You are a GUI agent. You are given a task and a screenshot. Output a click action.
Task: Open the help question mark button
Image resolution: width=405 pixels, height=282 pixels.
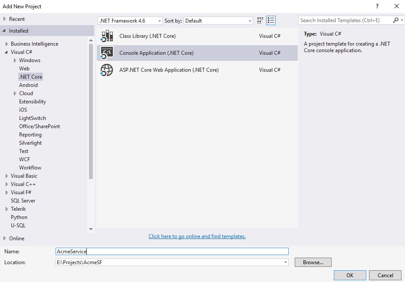click(x=377, y=6)
